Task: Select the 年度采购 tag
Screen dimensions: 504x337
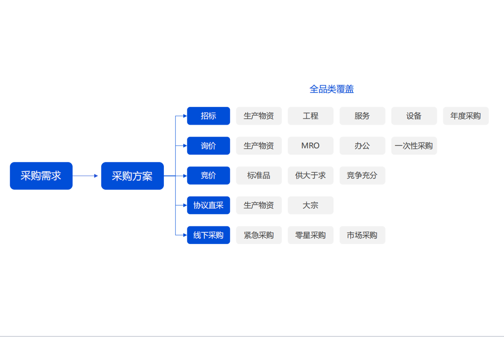Action: tap(465, 116)
